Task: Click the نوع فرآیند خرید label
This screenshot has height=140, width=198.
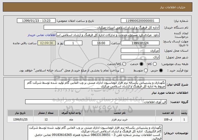Action: coord(178,70)
